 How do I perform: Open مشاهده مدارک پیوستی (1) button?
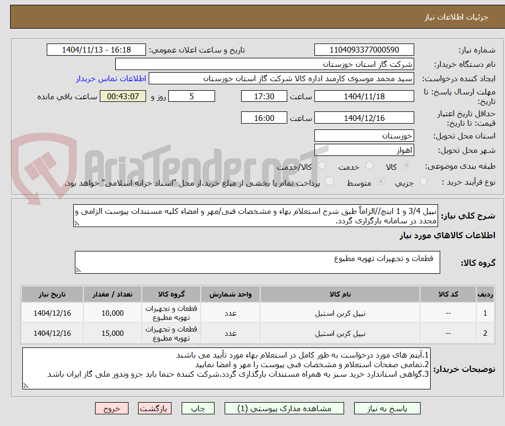[284, 408]
